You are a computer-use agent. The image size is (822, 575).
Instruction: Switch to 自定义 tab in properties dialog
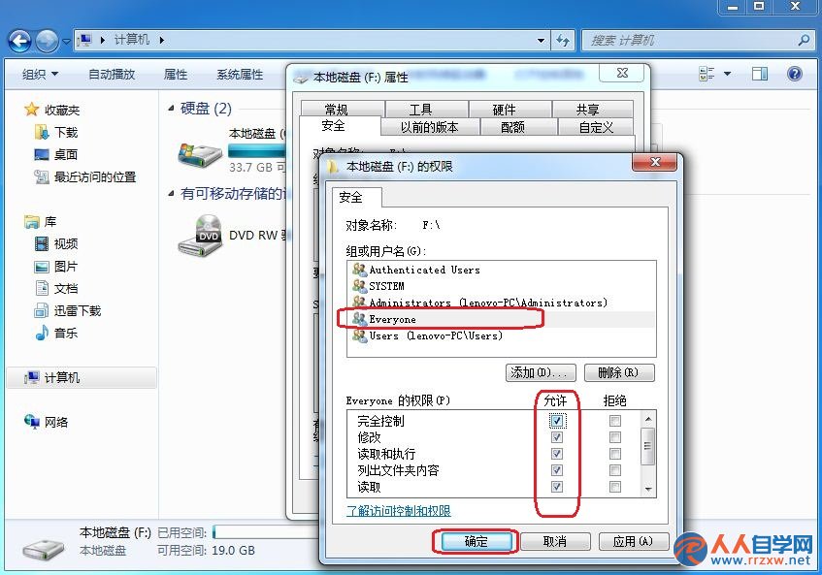(596, 127)
